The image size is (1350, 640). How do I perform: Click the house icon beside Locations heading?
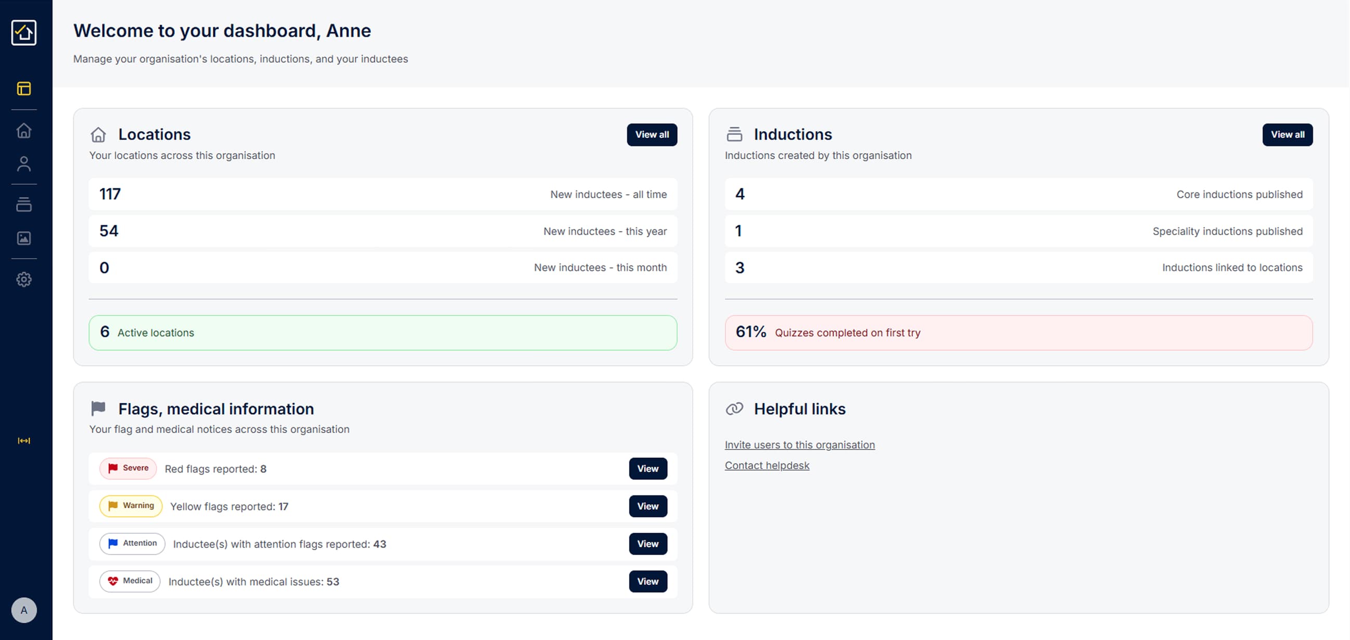[x=98, y=135]
